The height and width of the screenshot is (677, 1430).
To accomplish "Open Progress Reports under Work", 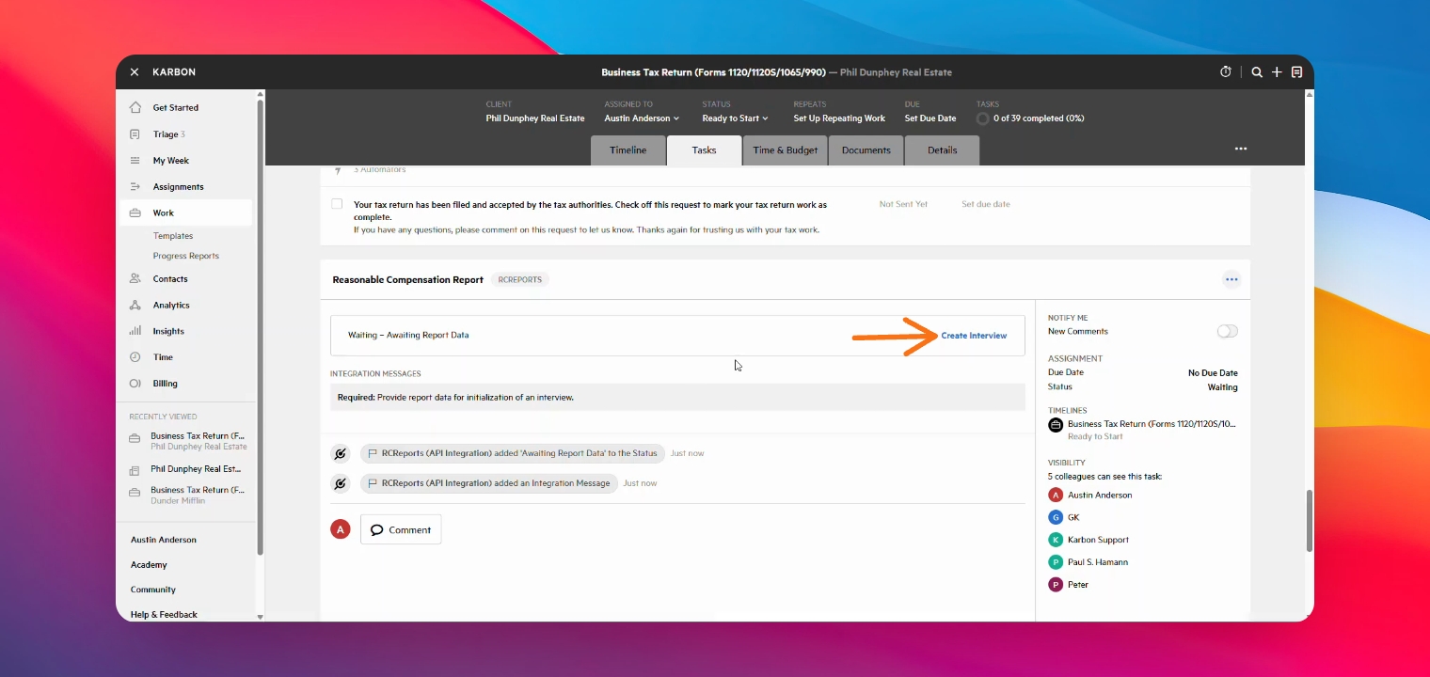I will [x=186, y=256].
